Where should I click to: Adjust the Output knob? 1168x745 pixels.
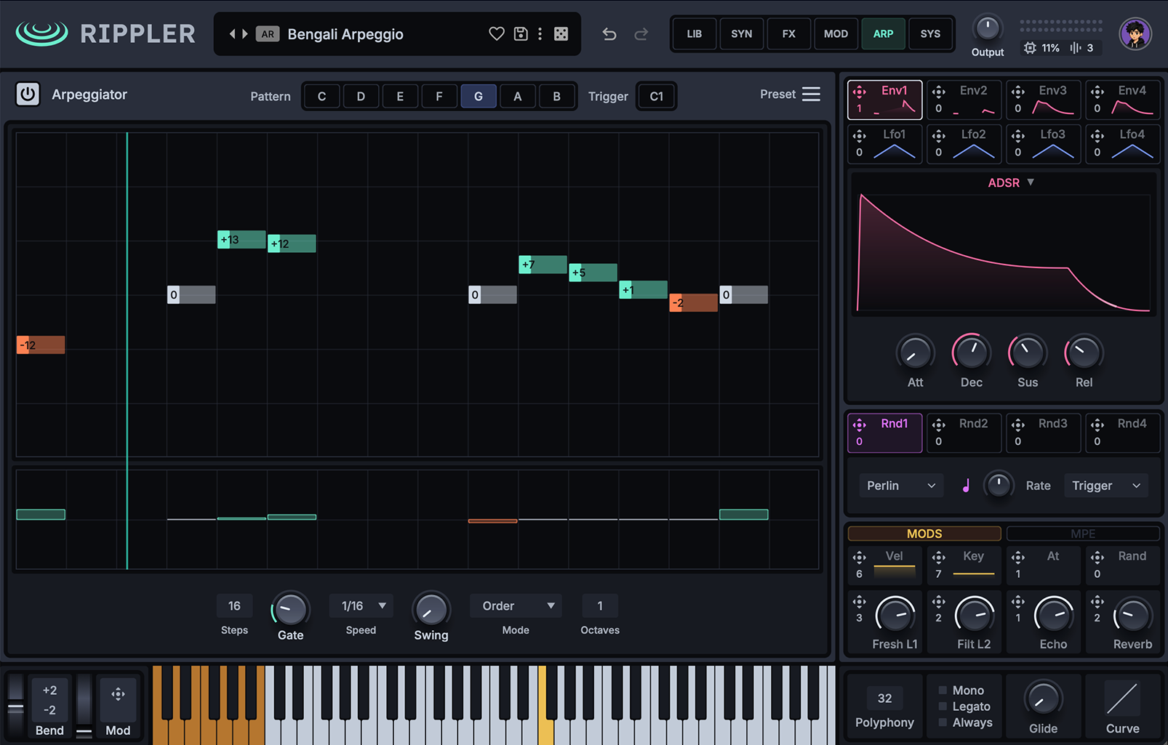987,28
